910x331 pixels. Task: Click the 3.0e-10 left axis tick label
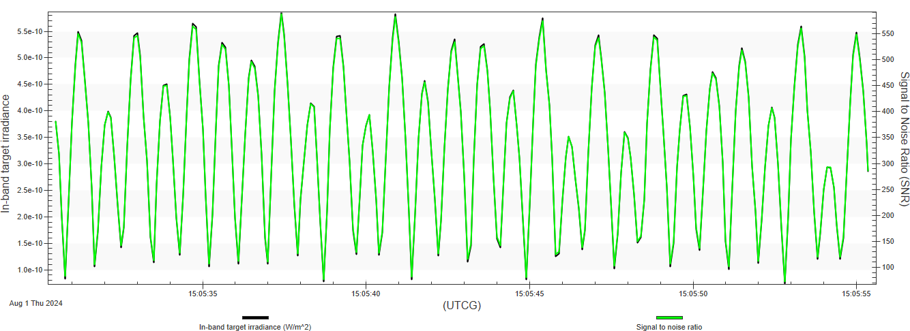click(31, 163)
